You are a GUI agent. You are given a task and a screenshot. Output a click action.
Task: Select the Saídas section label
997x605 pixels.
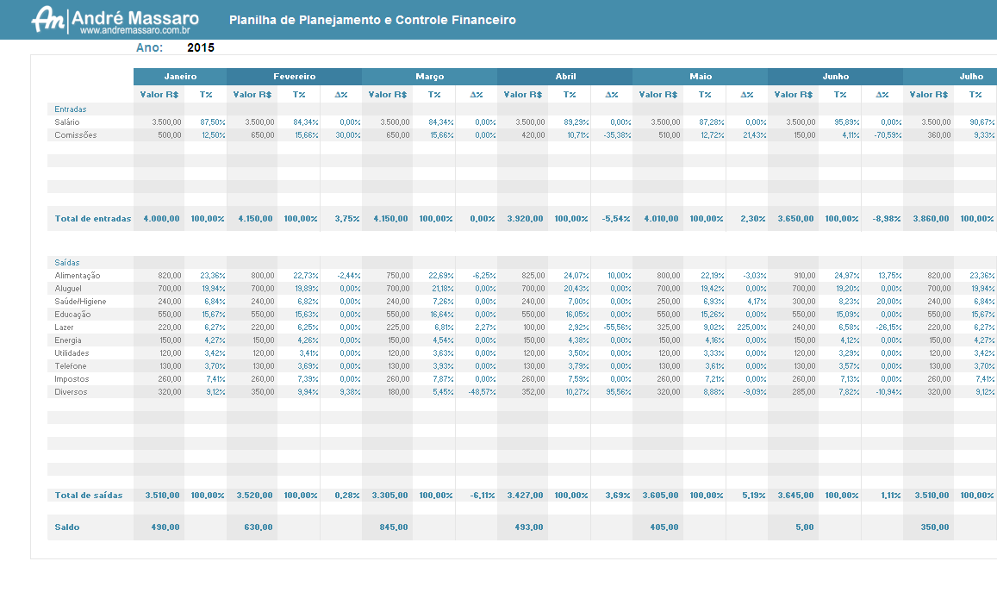pyautogui.click(x=66, y=263)
